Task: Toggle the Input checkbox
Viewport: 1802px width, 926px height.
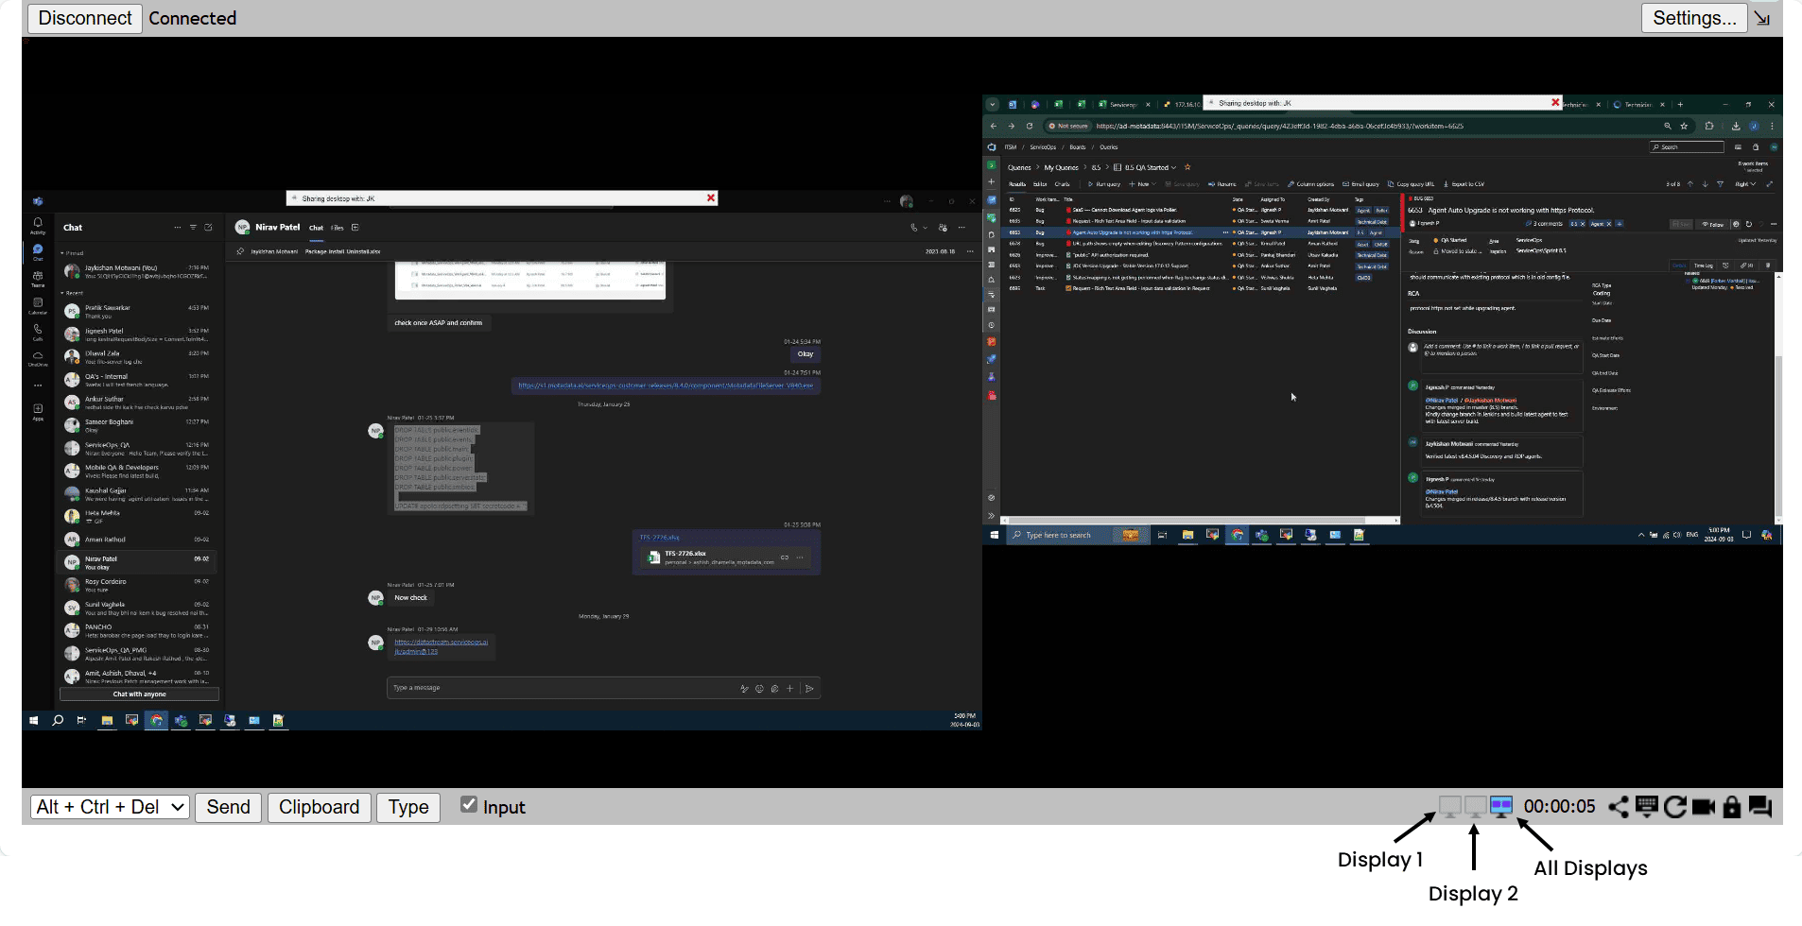Action: [x=469, y=804]
